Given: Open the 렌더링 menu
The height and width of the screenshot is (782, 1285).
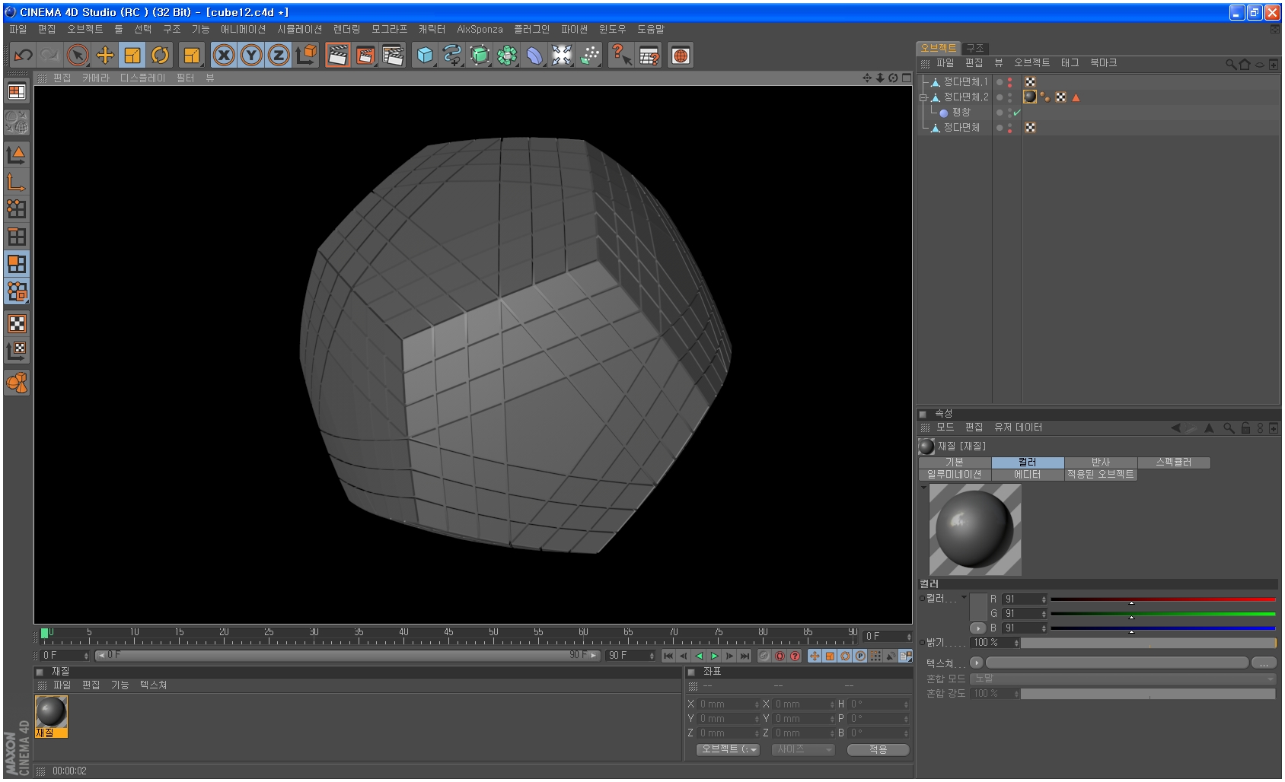Looking at the screenshot, I should click(346, 29).
